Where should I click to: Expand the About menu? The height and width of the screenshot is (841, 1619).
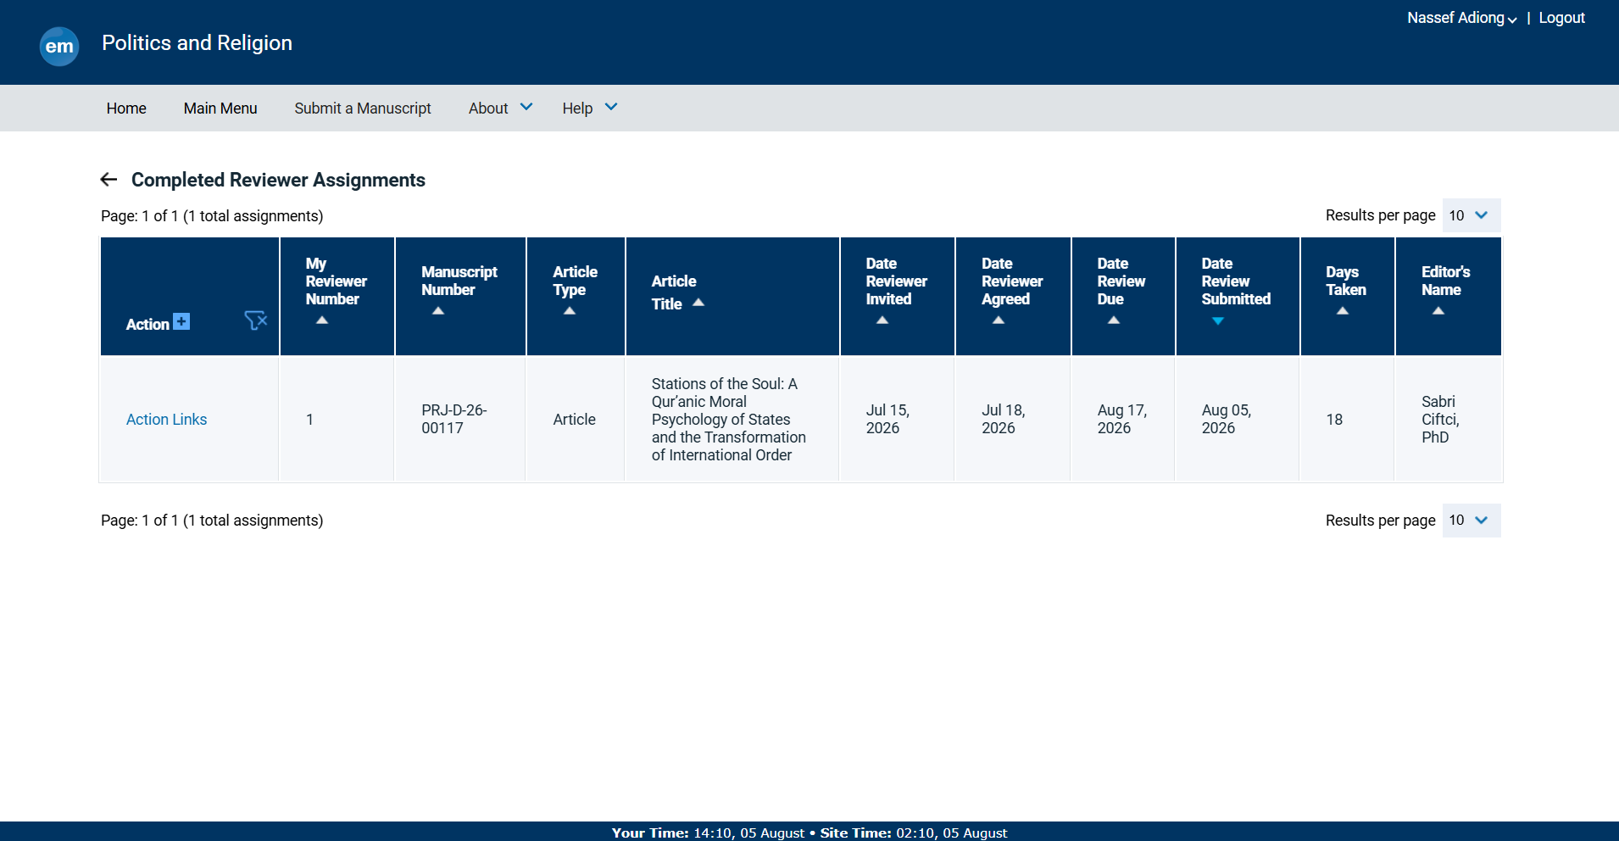500,108
